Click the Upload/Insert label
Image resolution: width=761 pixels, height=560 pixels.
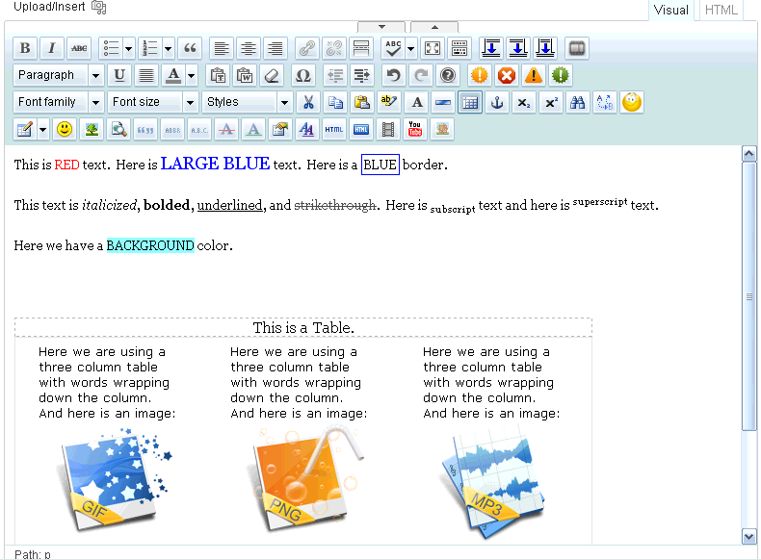[x=50, y=7]
